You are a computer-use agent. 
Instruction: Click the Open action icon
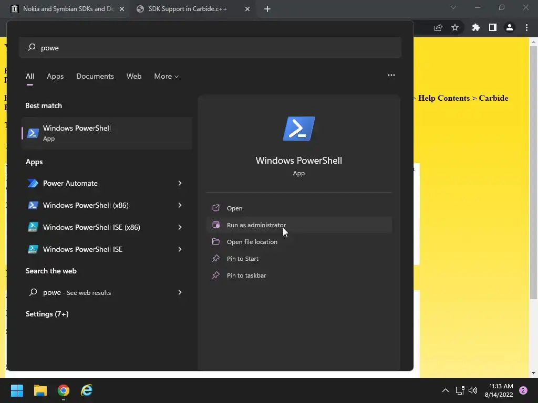pyautogui.click(x=216, y=208)
